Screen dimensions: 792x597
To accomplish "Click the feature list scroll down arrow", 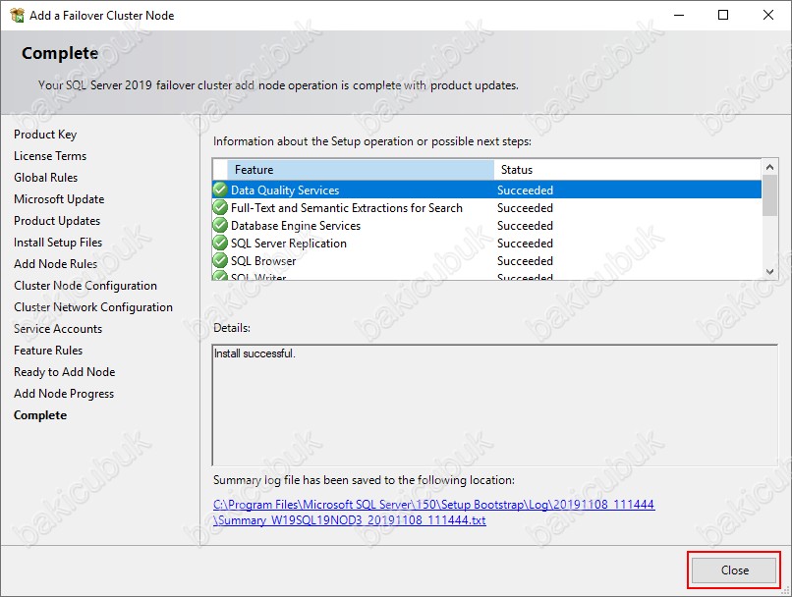I will [769, 272].
